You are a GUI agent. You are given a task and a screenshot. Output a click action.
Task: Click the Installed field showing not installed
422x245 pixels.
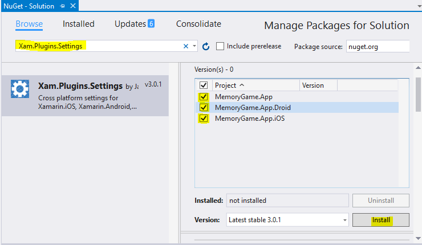(287, 201)
